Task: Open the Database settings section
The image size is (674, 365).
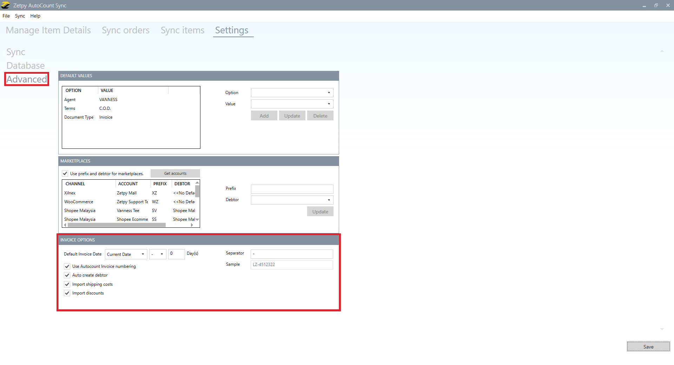Action: [26, 66]
